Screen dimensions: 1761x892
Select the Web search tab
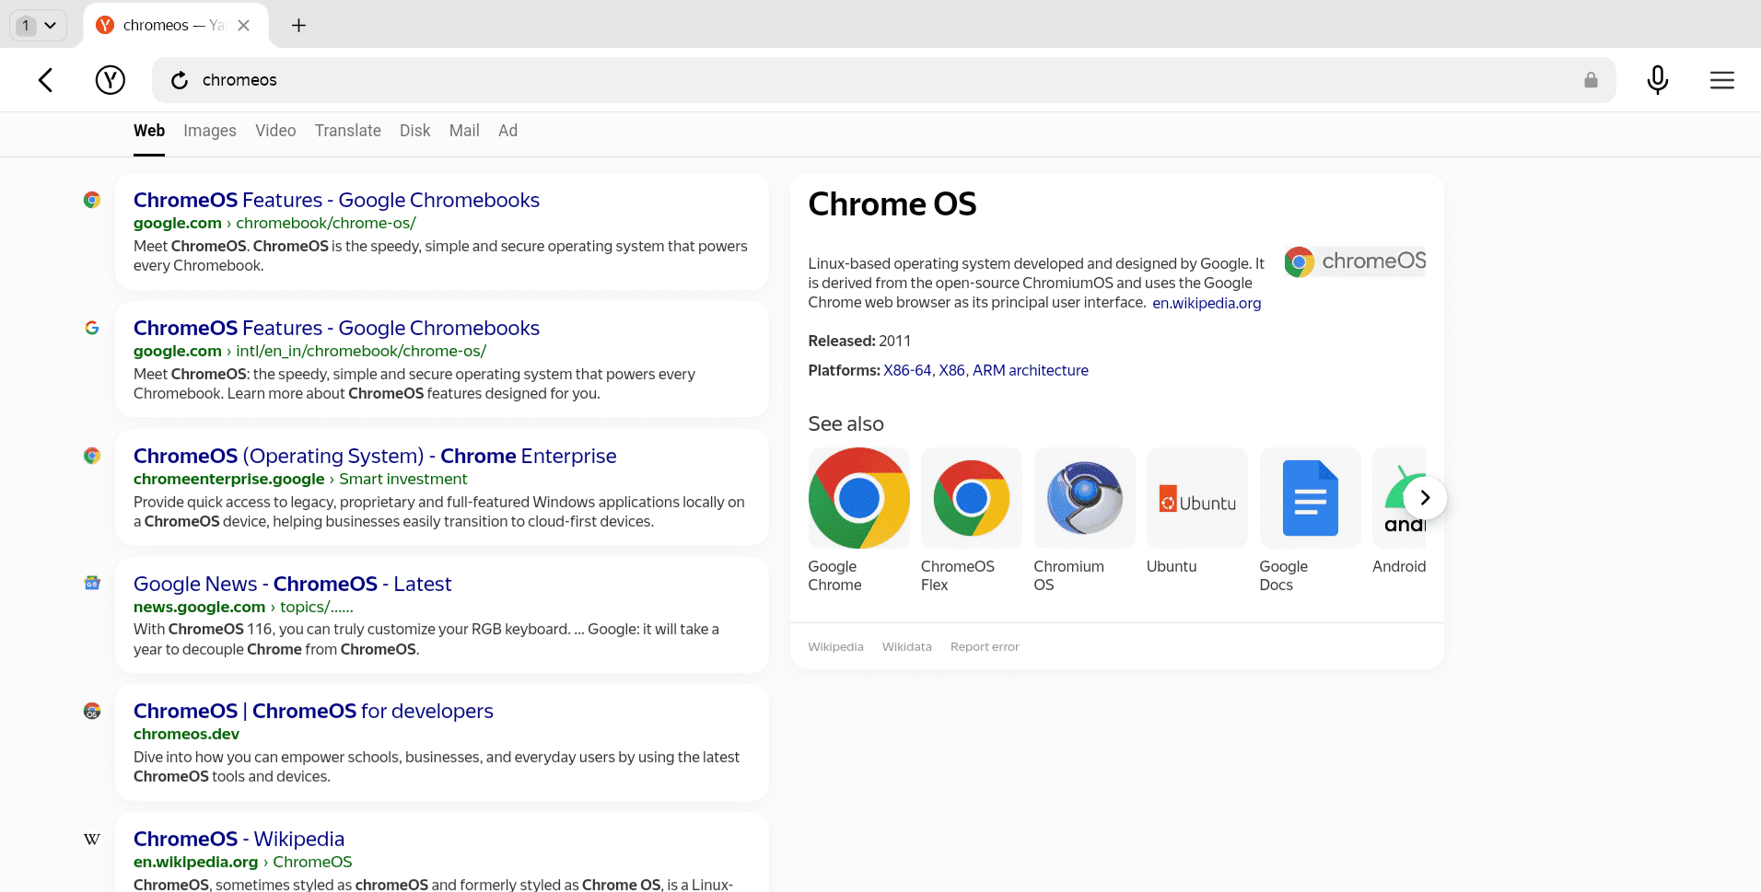coord(149,131)
